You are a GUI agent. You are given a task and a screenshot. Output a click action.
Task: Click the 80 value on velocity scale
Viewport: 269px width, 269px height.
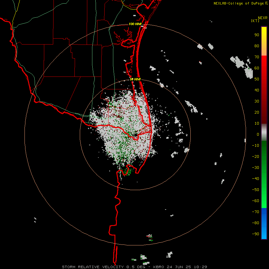pos(257,46)
